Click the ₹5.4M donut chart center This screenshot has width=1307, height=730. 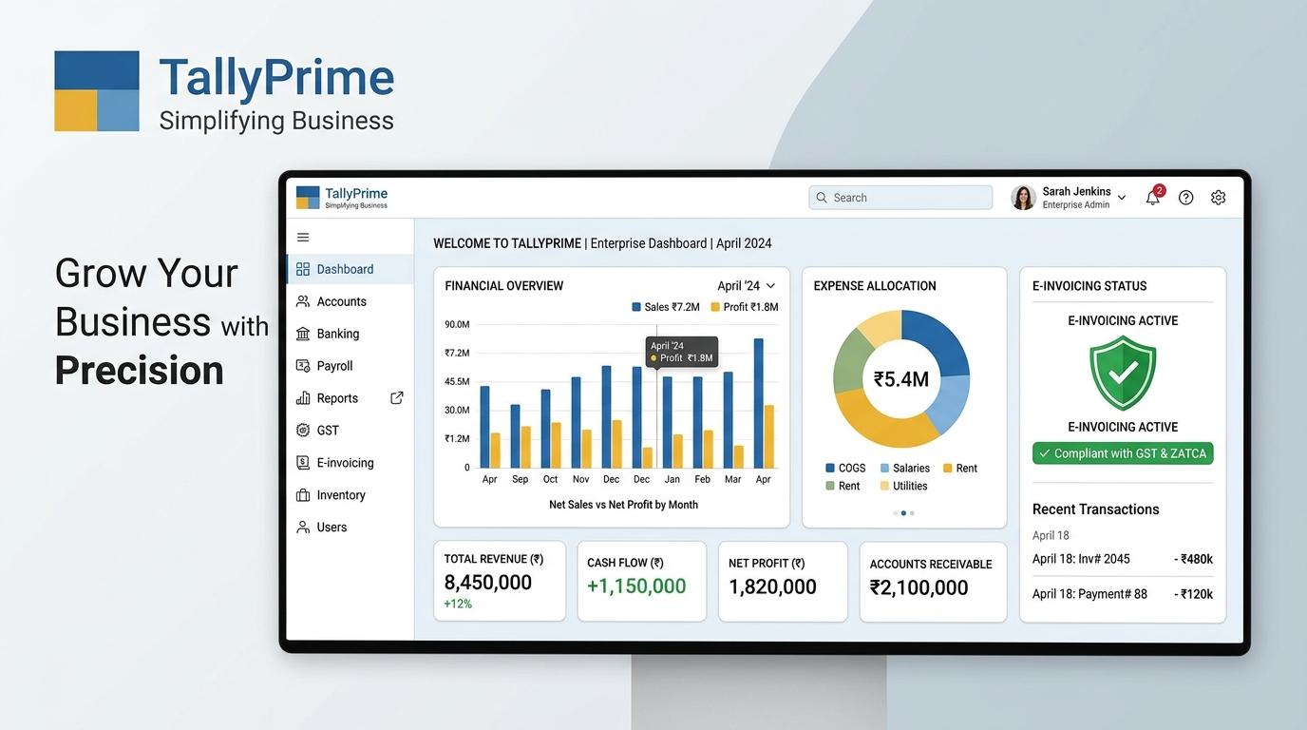(x=901, y=379)
